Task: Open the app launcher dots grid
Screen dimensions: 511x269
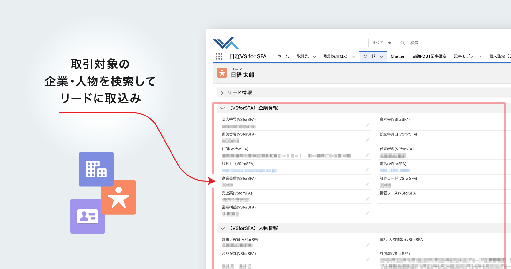Action: click(x=219, y=56)
